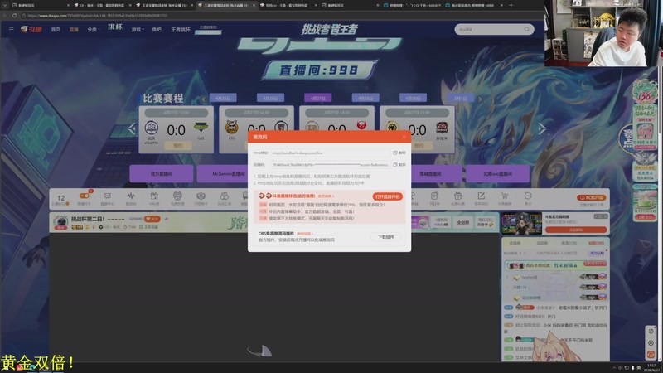The width and height of the screenshot is (663, 373).
Task: Click the 直播码 stream key field
Action: click(x=330, y=164)
